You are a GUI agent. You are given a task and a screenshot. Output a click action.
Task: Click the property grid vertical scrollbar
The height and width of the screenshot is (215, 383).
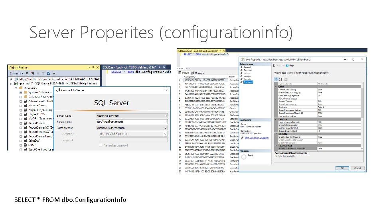pos(362,116)
